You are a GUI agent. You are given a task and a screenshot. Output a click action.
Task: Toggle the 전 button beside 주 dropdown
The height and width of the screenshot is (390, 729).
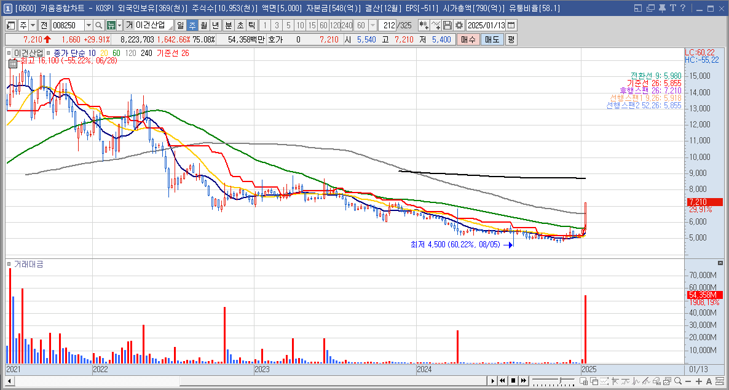44,25
